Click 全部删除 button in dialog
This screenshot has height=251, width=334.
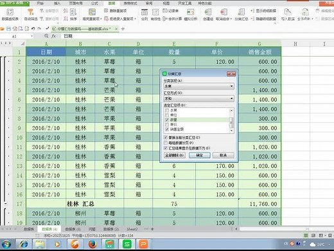(175, 155)
